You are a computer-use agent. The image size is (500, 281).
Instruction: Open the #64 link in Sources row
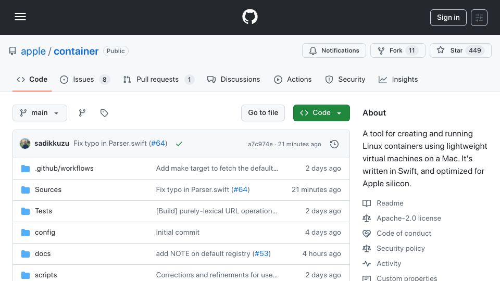[x=241, y=189]
